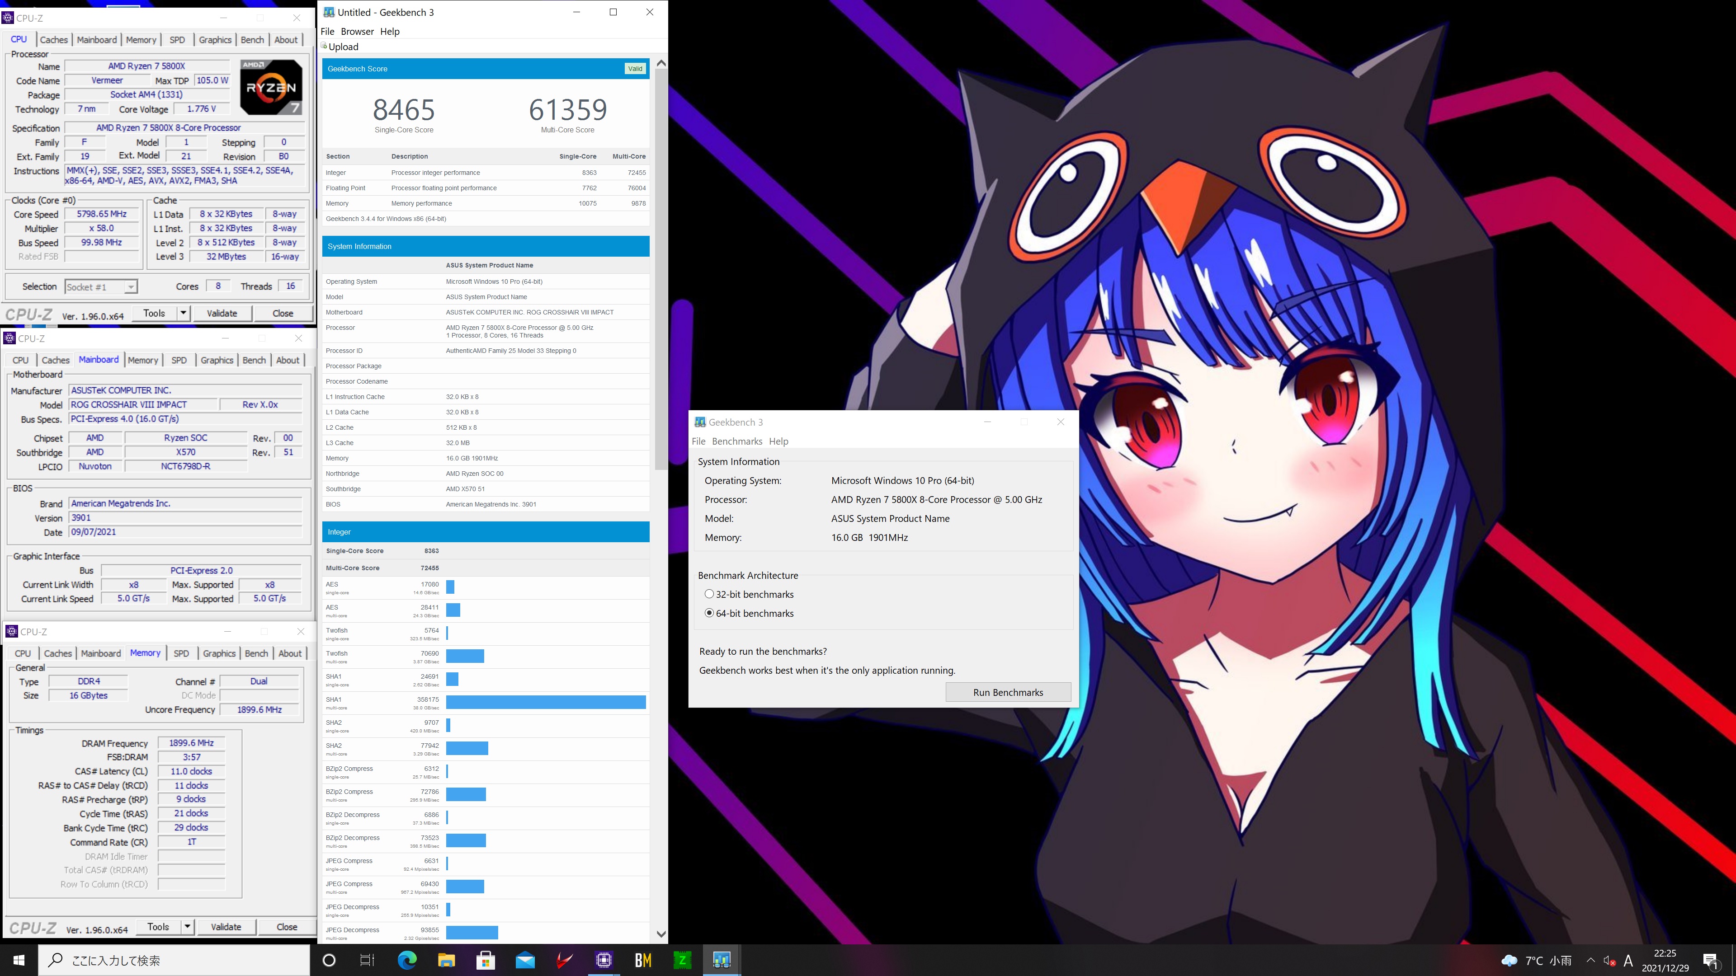Click the 61359 multi-core score
This screenshot has height=976, width=1736.
pyautogui.click(x=567, y=110)
